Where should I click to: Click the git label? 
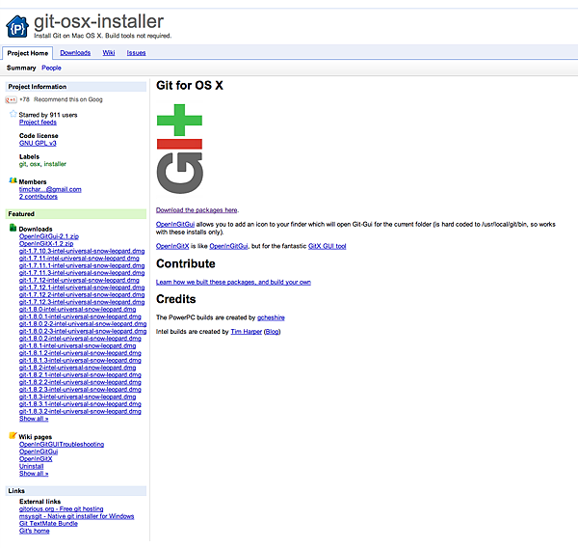pos(23,164)
